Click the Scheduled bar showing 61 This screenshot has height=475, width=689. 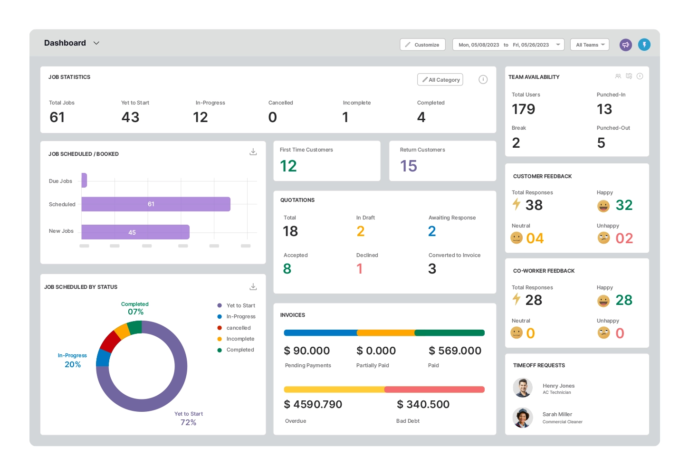coord(156,204)
